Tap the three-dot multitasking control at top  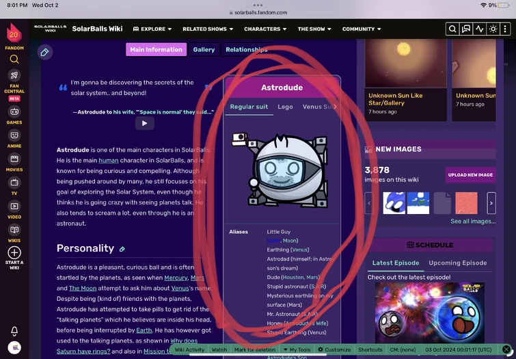258,5
